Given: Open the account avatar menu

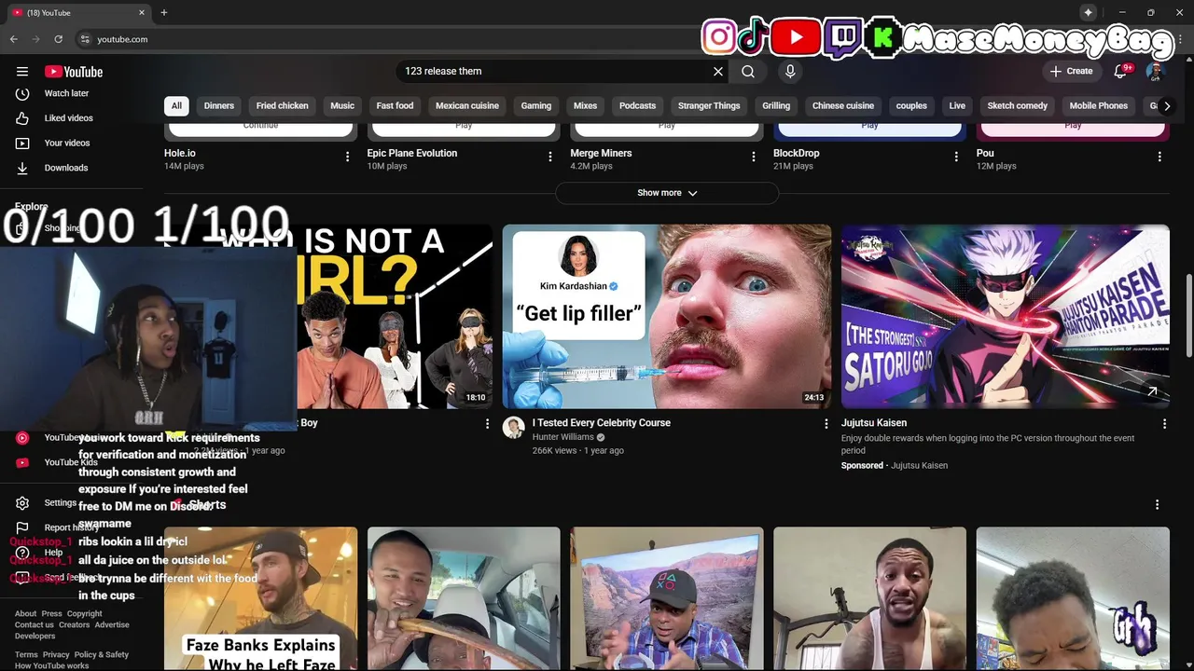Looking at the screenshot, I should click(1155, 72).
